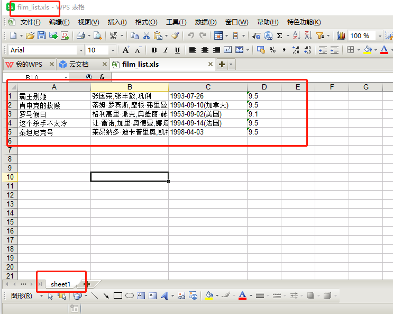This screenshot has height=314, width=393.
Task: Add a new document tab with plus button
Action: click(222, 65)
